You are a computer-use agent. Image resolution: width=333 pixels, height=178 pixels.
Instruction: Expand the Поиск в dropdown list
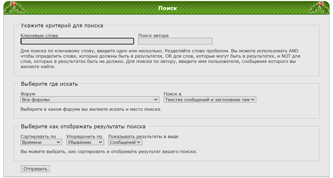[210, 100]
